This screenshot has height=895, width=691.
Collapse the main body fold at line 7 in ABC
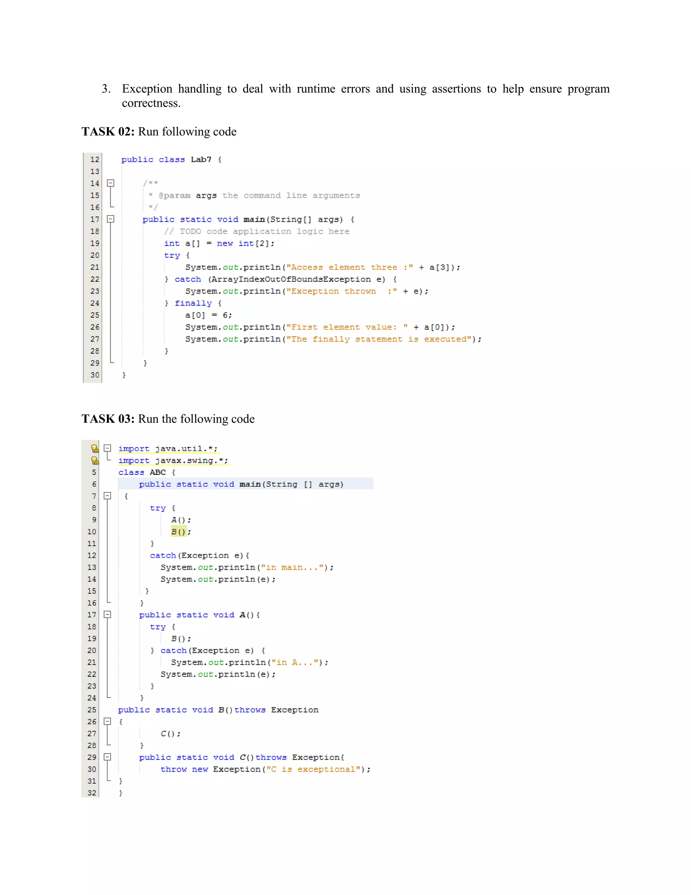click(107, 496)
